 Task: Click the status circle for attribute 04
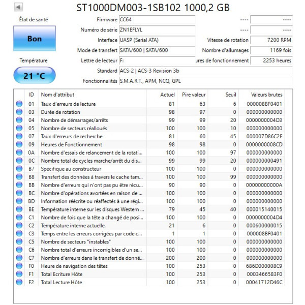pyautogui.click(x=19, y=120)
